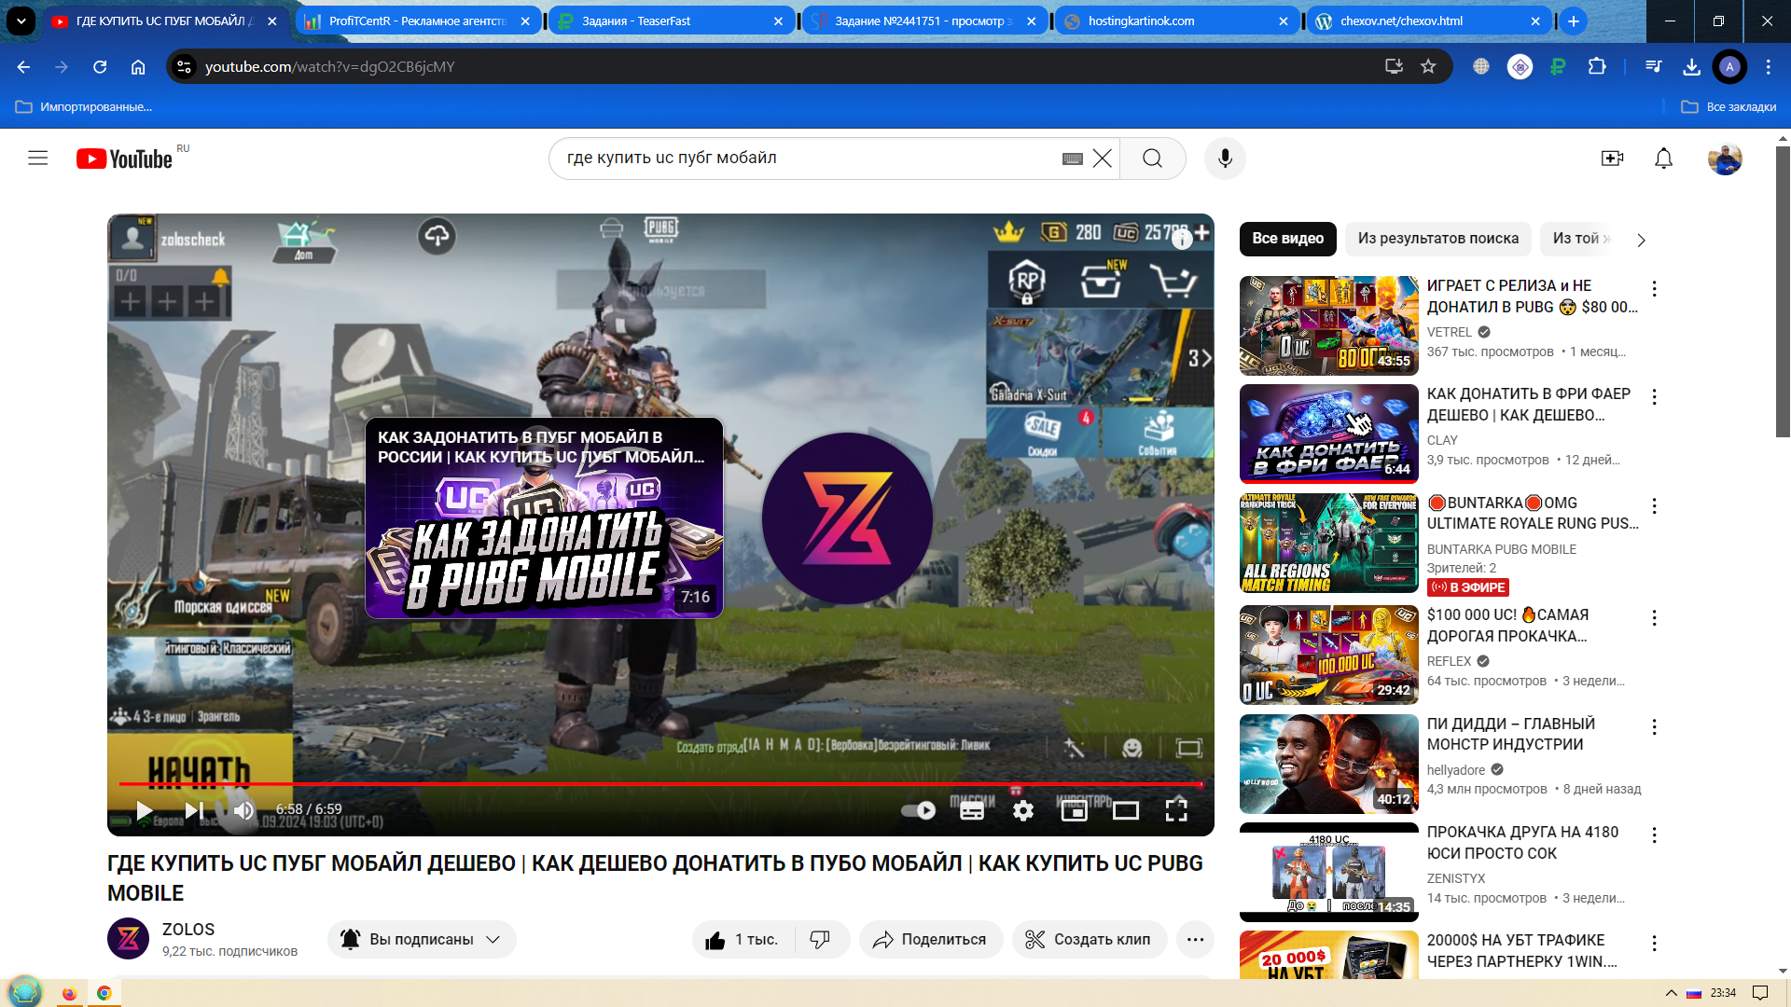Open Firefox from the taskbar
This screenshot has width=1791, height=1007.
point(69,993)
